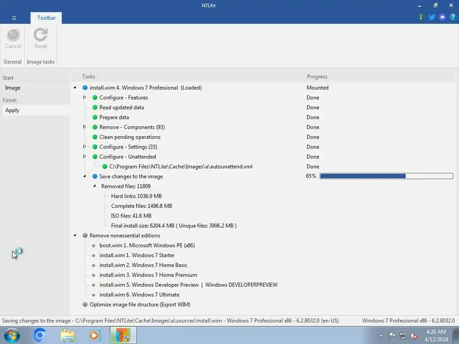Click blue status dot of install.wim 4 row
459x344 pixels.
click(x=85, y=88)
